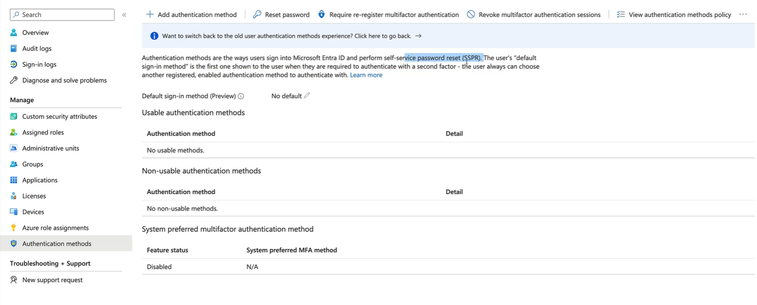
Task: Click the pencil icon beside No default
Action: (307, 95)
